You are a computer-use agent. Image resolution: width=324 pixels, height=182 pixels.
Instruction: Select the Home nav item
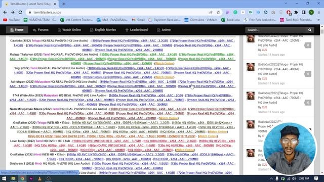coord(17,30)
